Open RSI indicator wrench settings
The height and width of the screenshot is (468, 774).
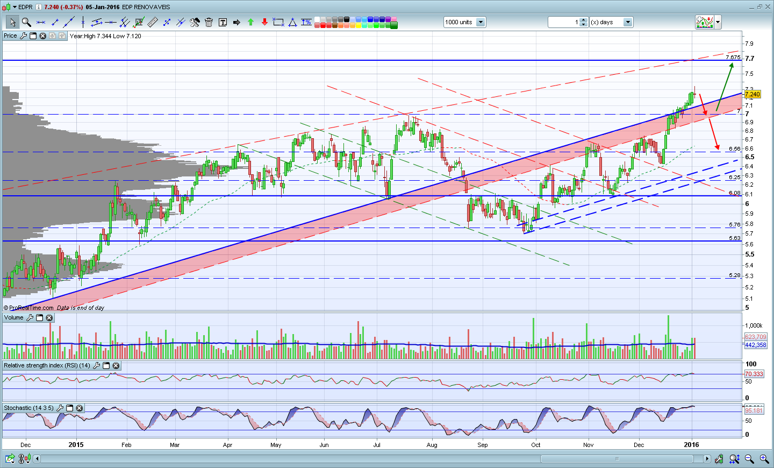97,366
